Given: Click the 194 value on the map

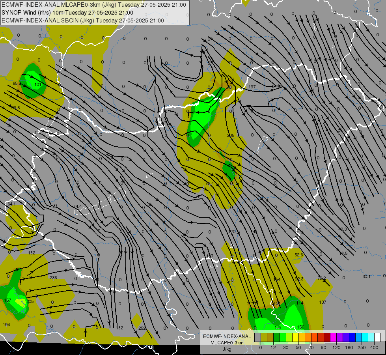Looking at the screenshot, I should (x=6, y=325).
